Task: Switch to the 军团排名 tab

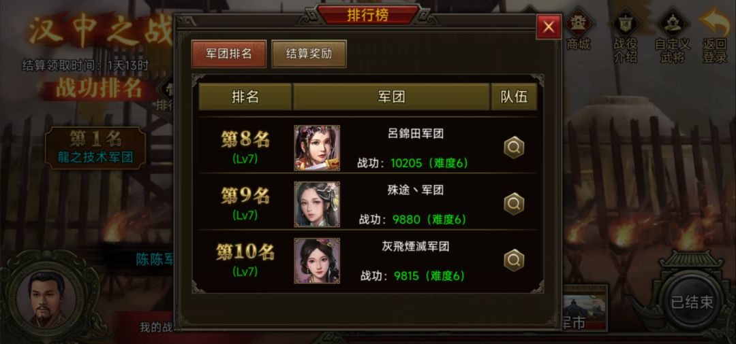Action: 229,53
